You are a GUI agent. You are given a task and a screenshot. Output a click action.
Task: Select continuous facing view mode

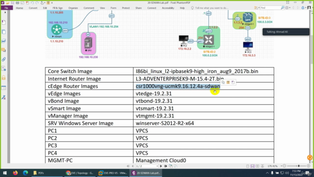262,166
